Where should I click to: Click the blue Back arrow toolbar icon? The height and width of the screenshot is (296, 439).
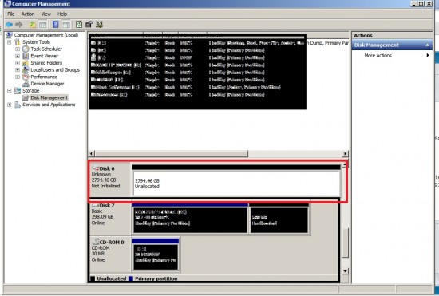coord(10,25)
